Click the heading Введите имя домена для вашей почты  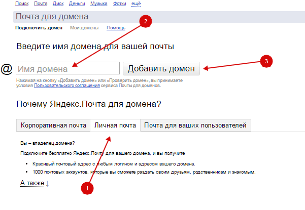[x=95, y=47]
